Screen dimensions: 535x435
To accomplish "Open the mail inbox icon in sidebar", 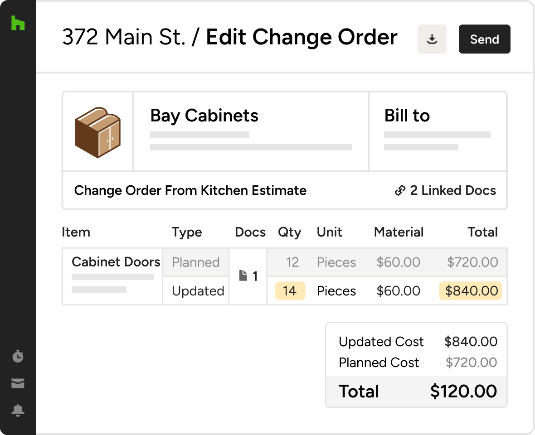I will click(x=18, y=383).
